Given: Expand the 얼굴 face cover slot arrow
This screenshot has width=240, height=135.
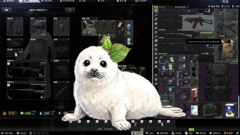Looking at the screenshot, I should click(68, 18).
